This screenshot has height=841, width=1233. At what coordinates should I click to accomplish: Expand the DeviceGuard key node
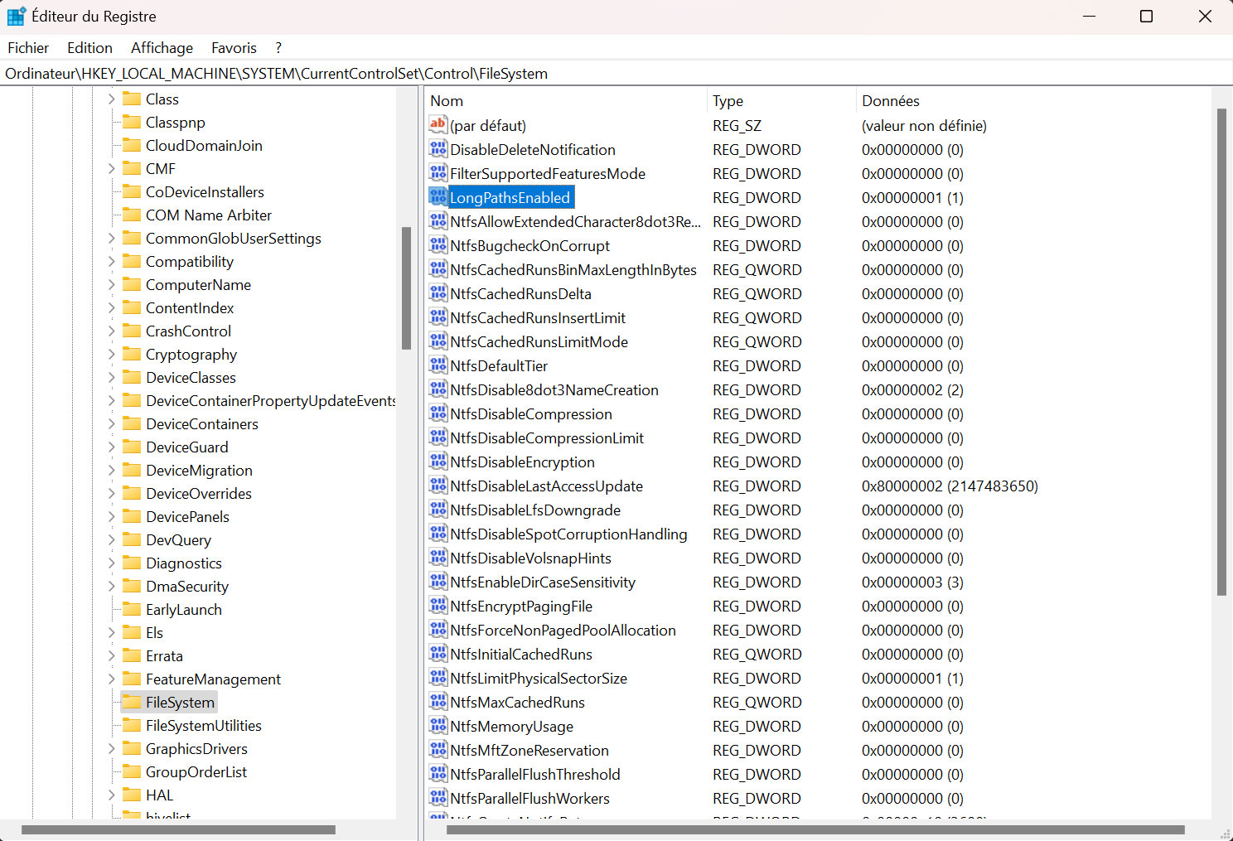(x=112, y=447)
